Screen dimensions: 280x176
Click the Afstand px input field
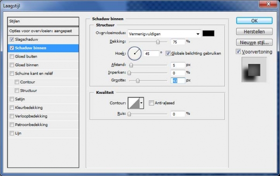click(178, 65)
